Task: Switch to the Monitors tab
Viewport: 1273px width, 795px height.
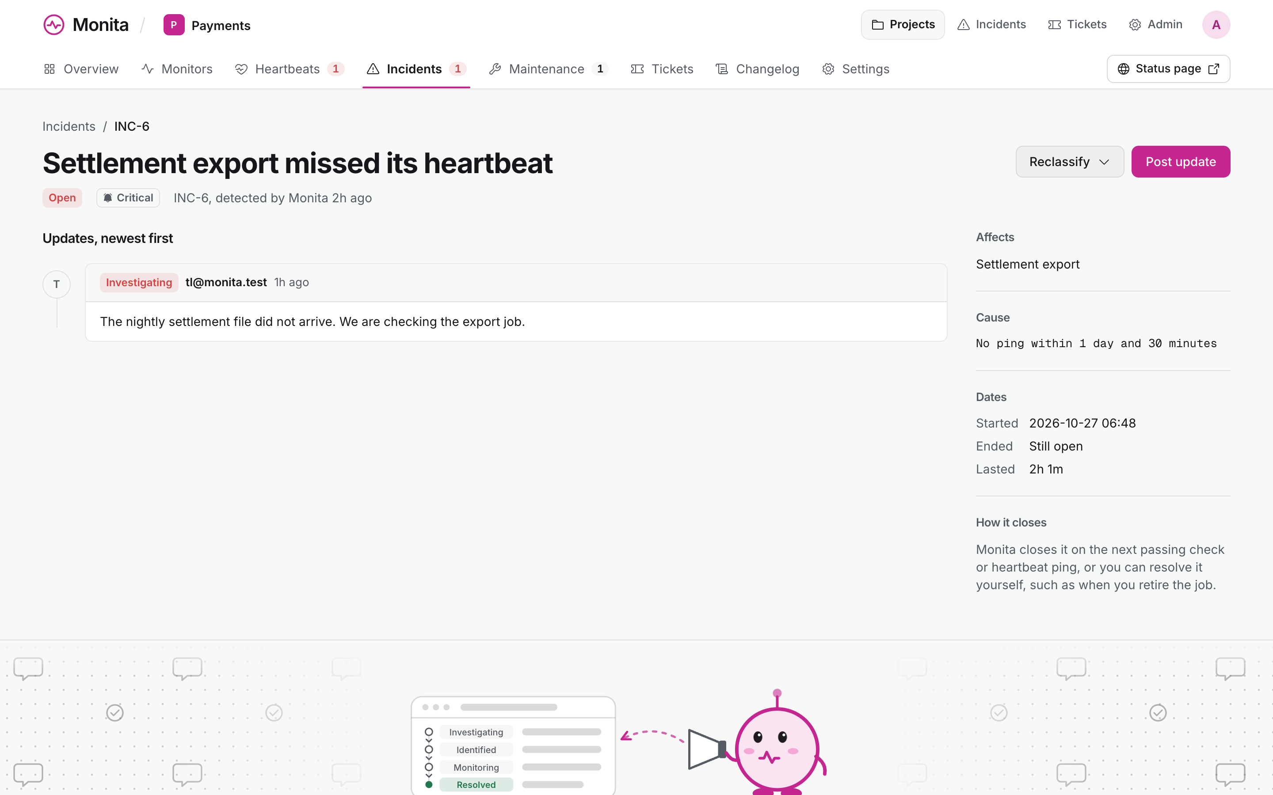Action: (177, 69)
